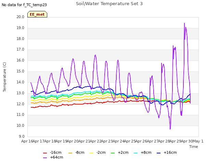Click the -2cm legend label
This screenshot has width=219, height=164.
(x=101, y=153)
